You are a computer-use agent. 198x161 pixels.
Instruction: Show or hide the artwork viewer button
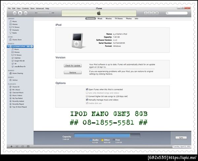pos(28,147)
